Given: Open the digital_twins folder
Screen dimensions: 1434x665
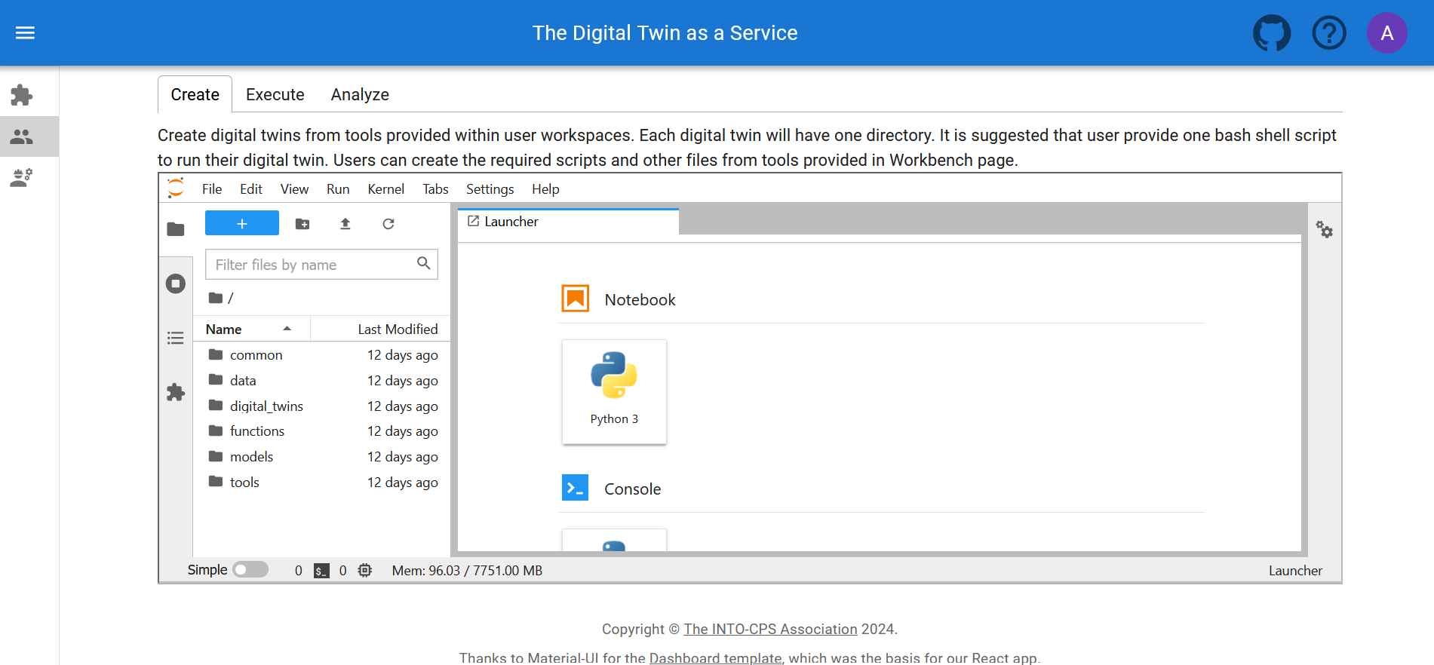Looking at the screenshot, I should [323, 406].
